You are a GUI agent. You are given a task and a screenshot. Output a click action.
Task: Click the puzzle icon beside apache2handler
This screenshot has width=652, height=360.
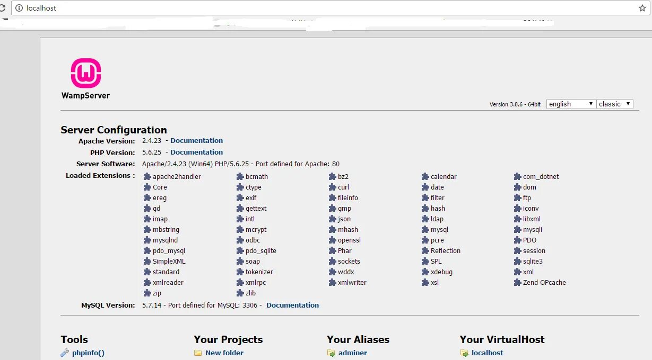click(x=147, y=176)
